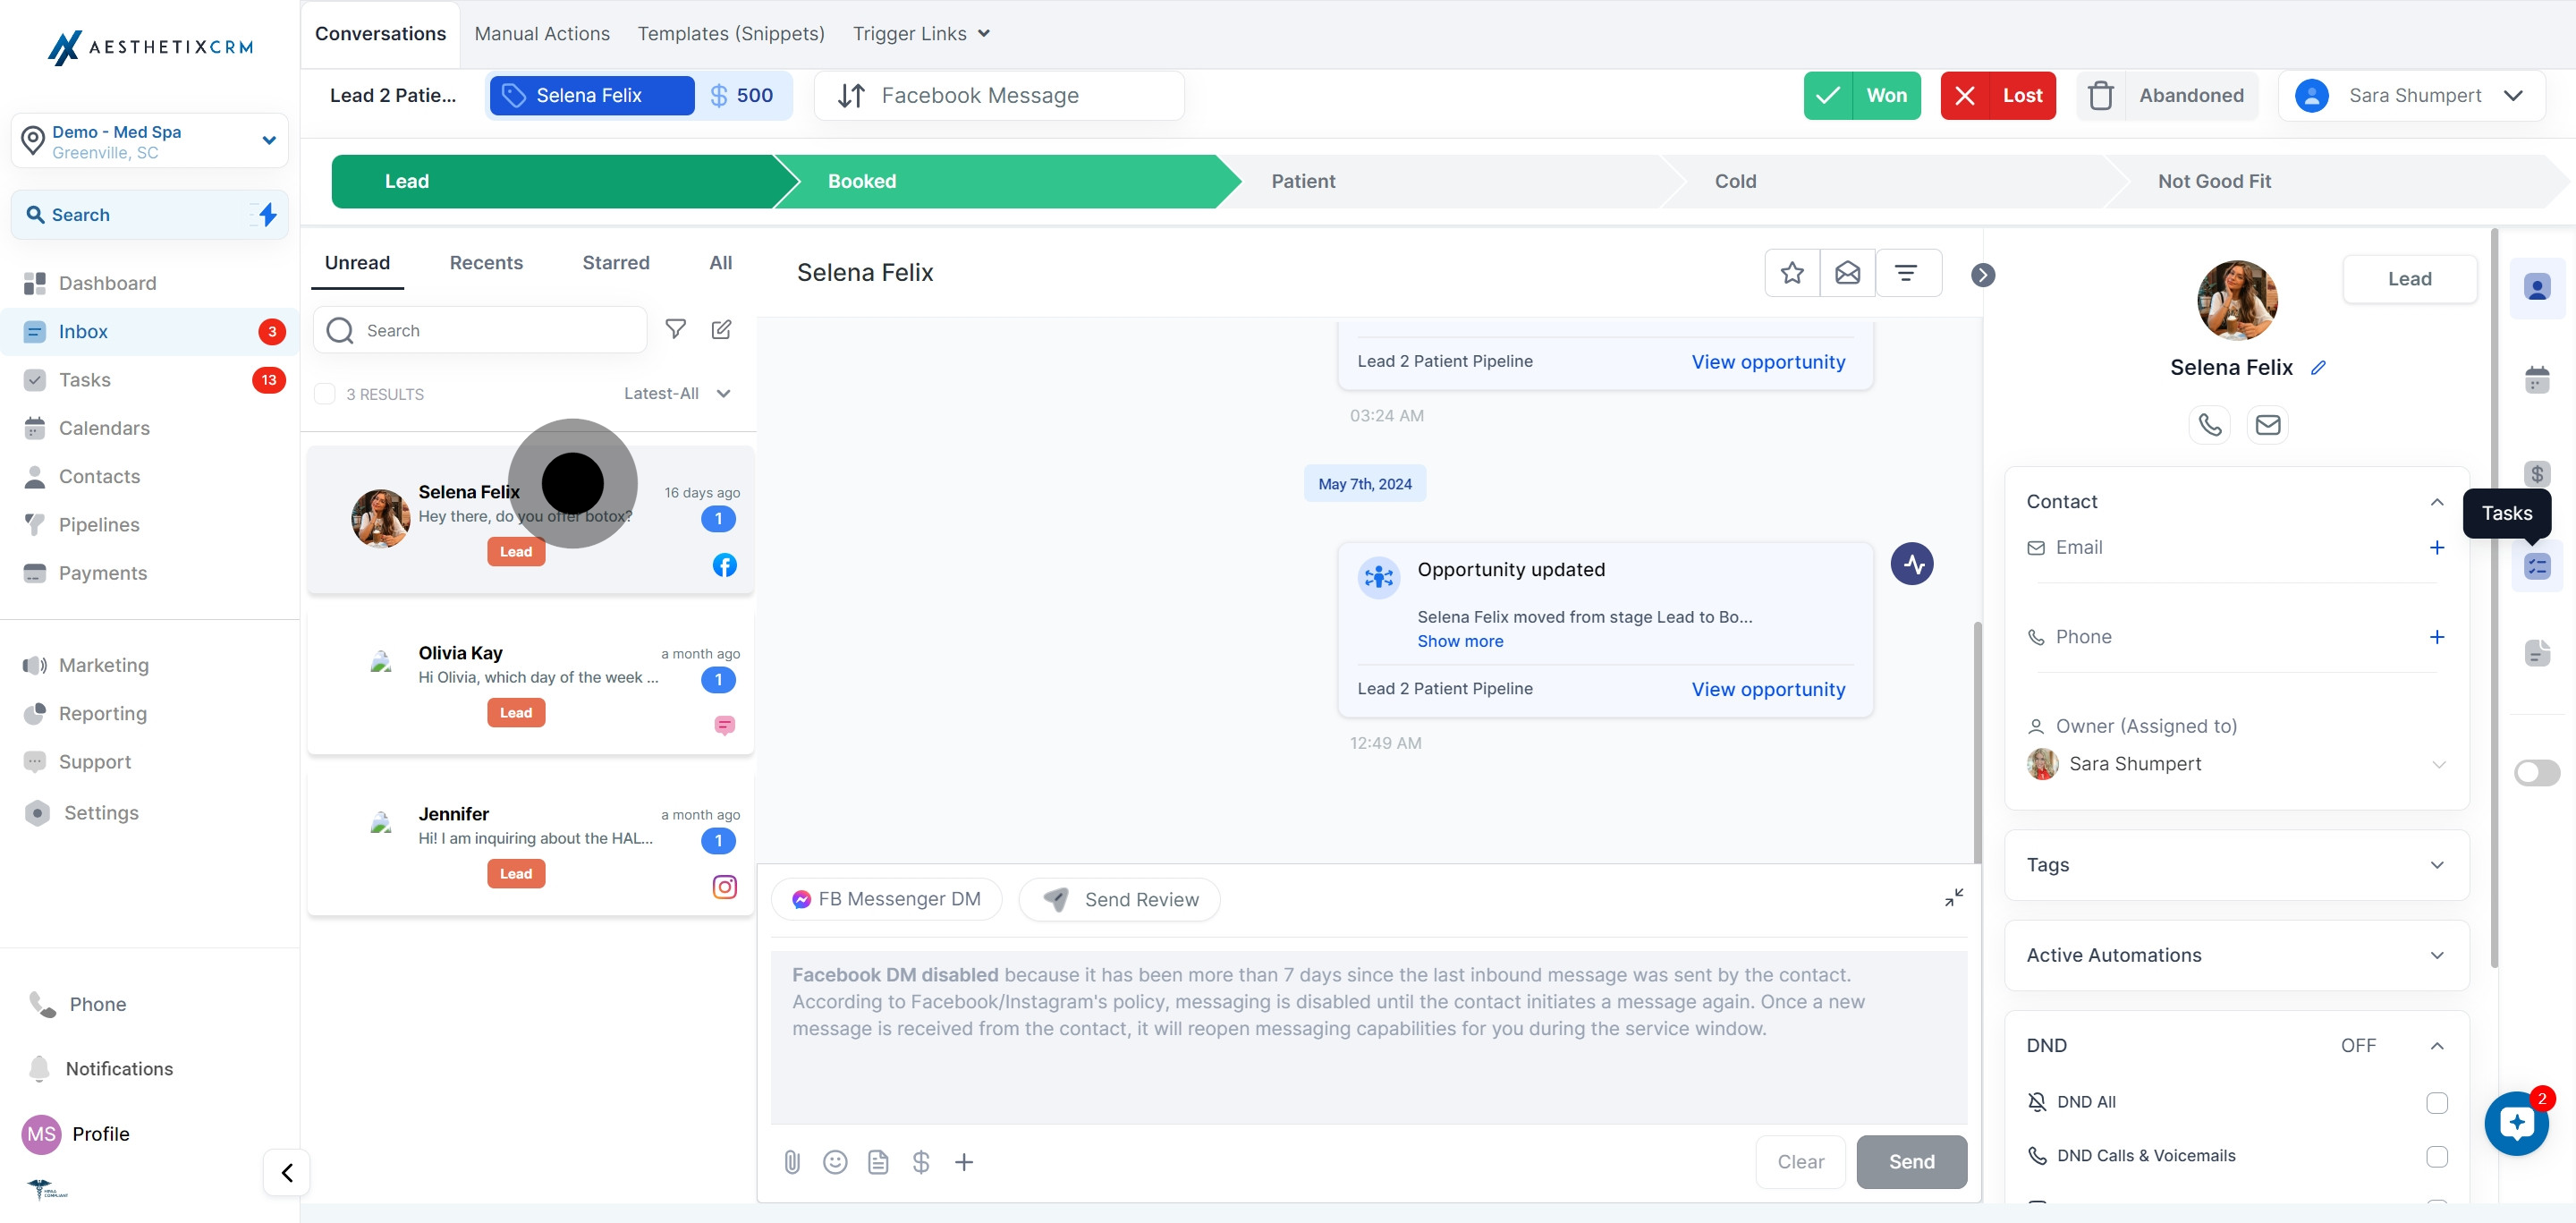Click the funnel filter icon beside the search box
Viewport: 2576px width, 1223px height.
[676, 329]
